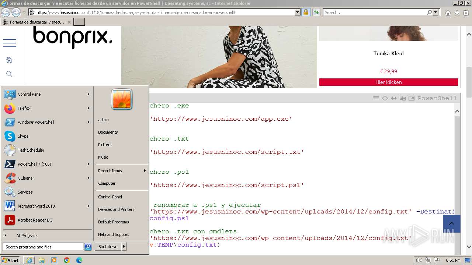Image resolution: width=472 pixels, height=265 pixels.
Task: Open browser Home page icon
Action: click(448, 13)
